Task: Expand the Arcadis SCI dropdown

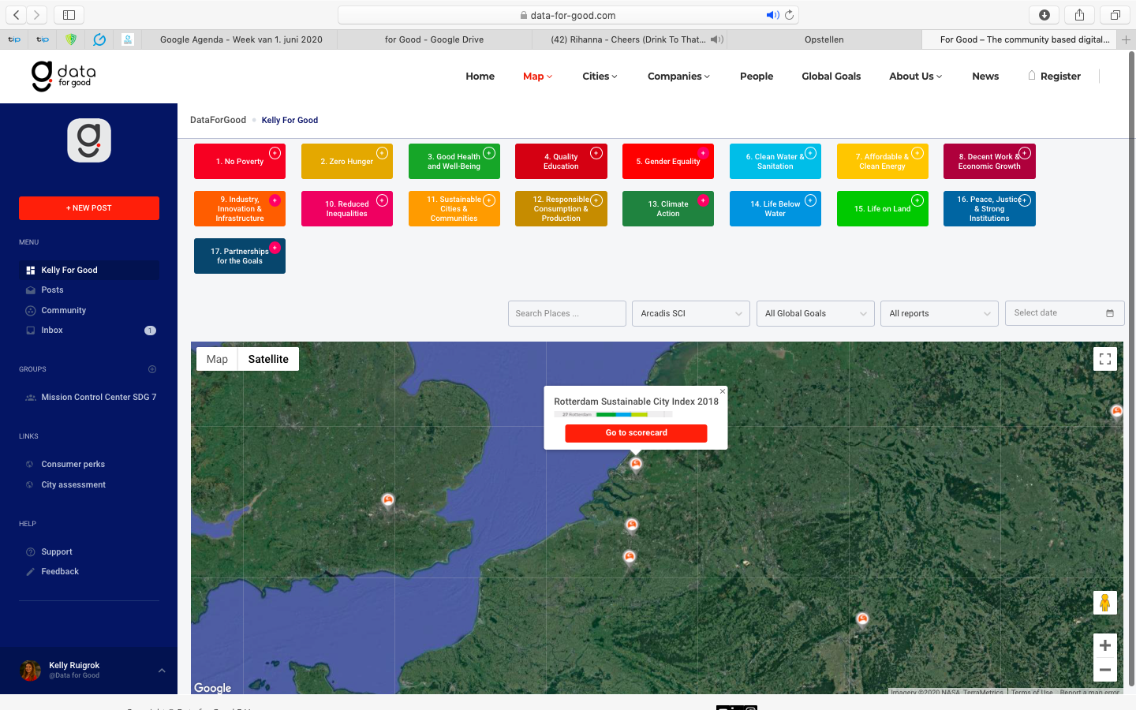Action: pyautogui.click(x=690, y=313)
